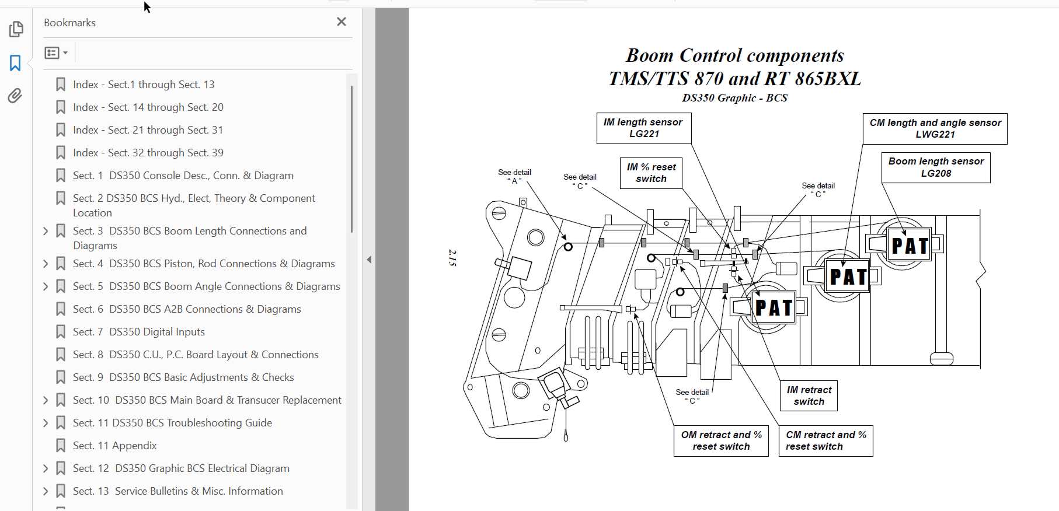
Task: Click the bookmarks panel vertical scrollbar
Action: tap(351, 159)
